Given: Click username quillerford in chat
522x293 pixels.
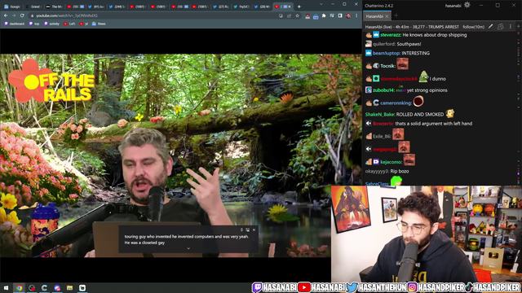Looking at the screenshot, I should pos(384,44).
